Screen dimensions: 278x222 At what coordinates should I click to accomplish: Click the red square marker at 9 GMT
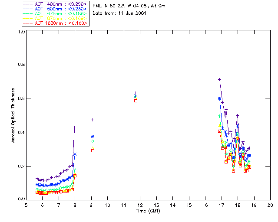click(93, 150)
